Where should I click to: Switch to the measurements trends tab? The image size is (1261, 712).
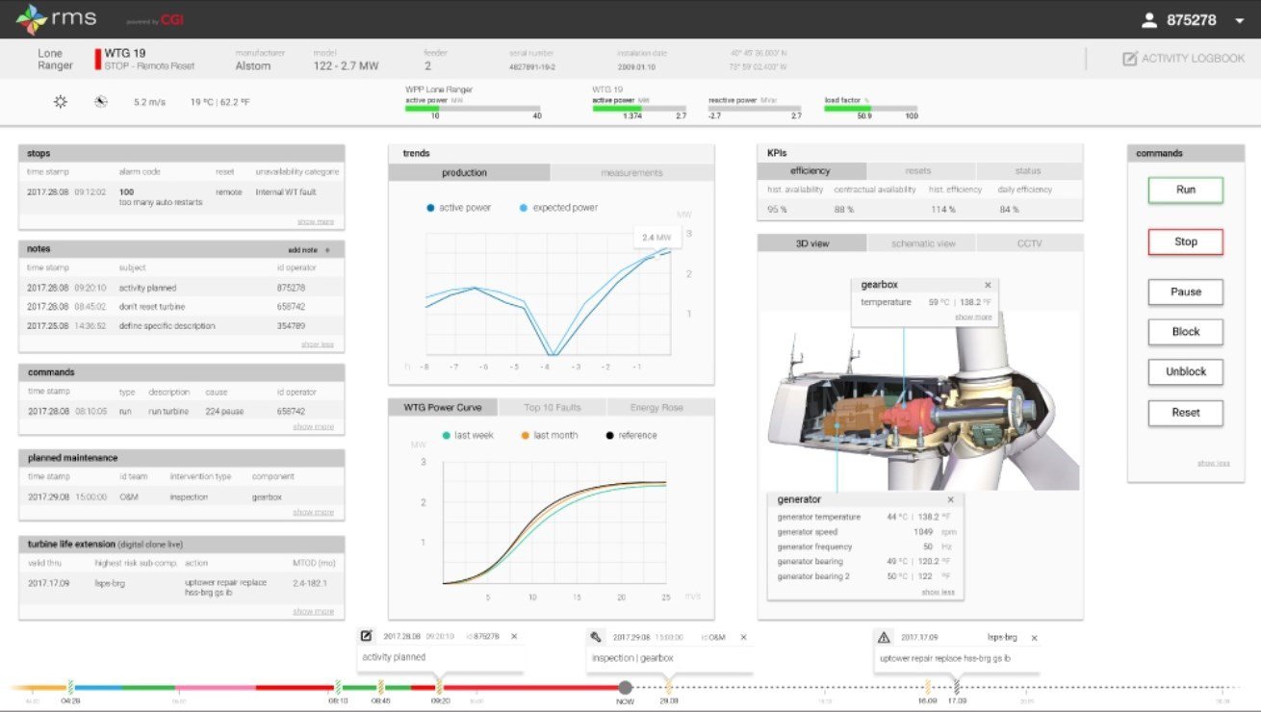tap(631, 173)
